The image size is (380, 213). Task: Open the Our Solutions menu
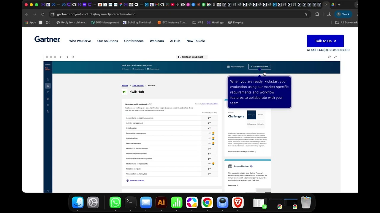coord(107,41)
